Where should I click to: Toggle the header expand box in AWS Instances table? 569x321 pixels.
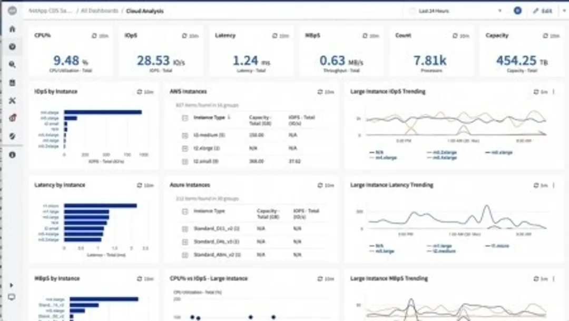click(185, 118)
